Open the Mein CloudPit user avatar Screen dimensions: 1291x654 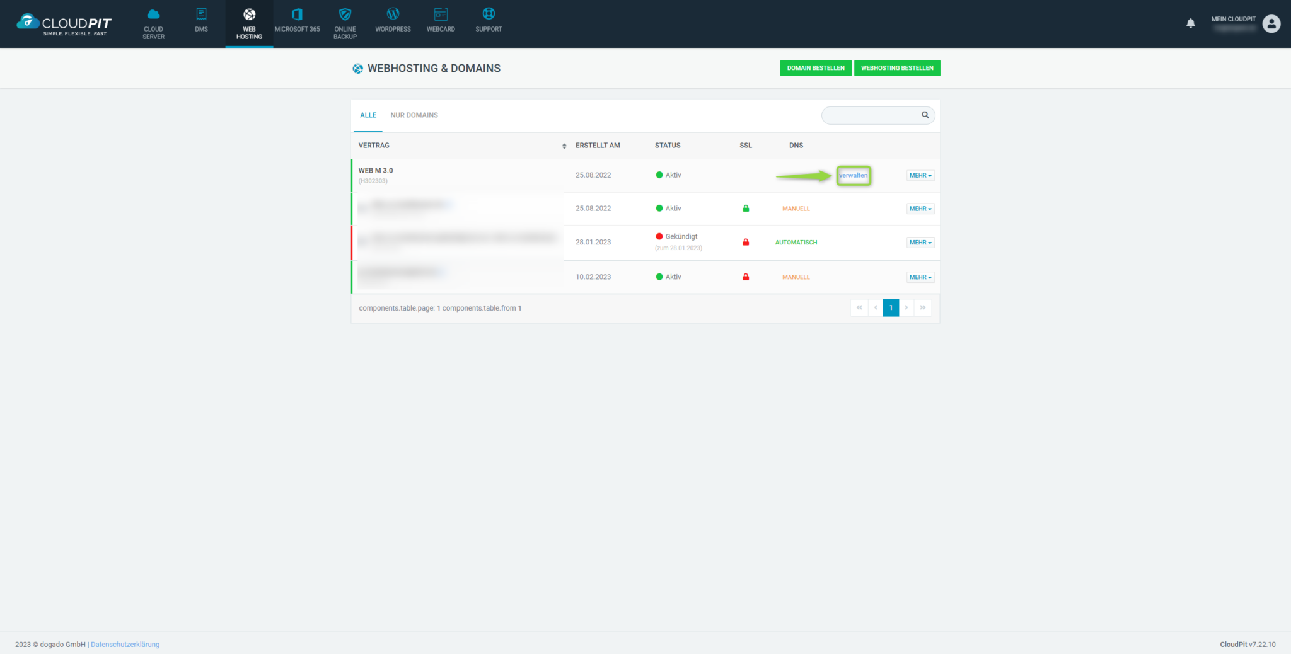pos(1271,24)
